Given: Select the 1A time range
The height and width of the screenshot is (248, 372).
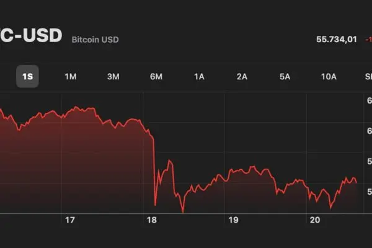Looking at the screenshot, I should [x=199, y=77].
